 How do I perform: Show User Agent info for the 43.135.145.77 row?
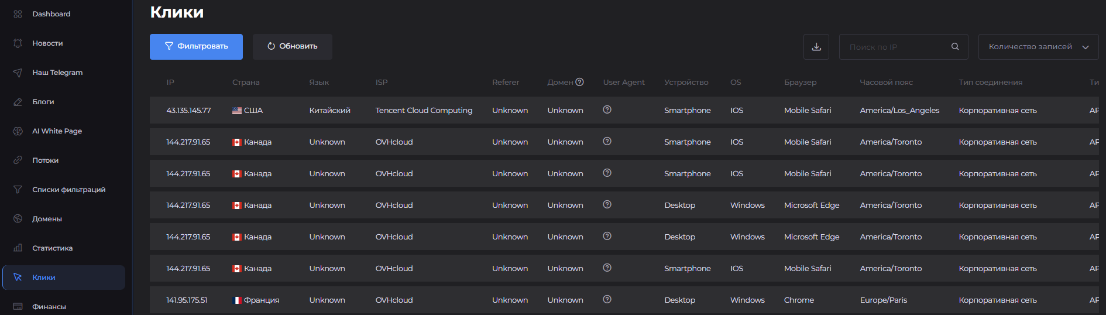(x=607, y=109)
